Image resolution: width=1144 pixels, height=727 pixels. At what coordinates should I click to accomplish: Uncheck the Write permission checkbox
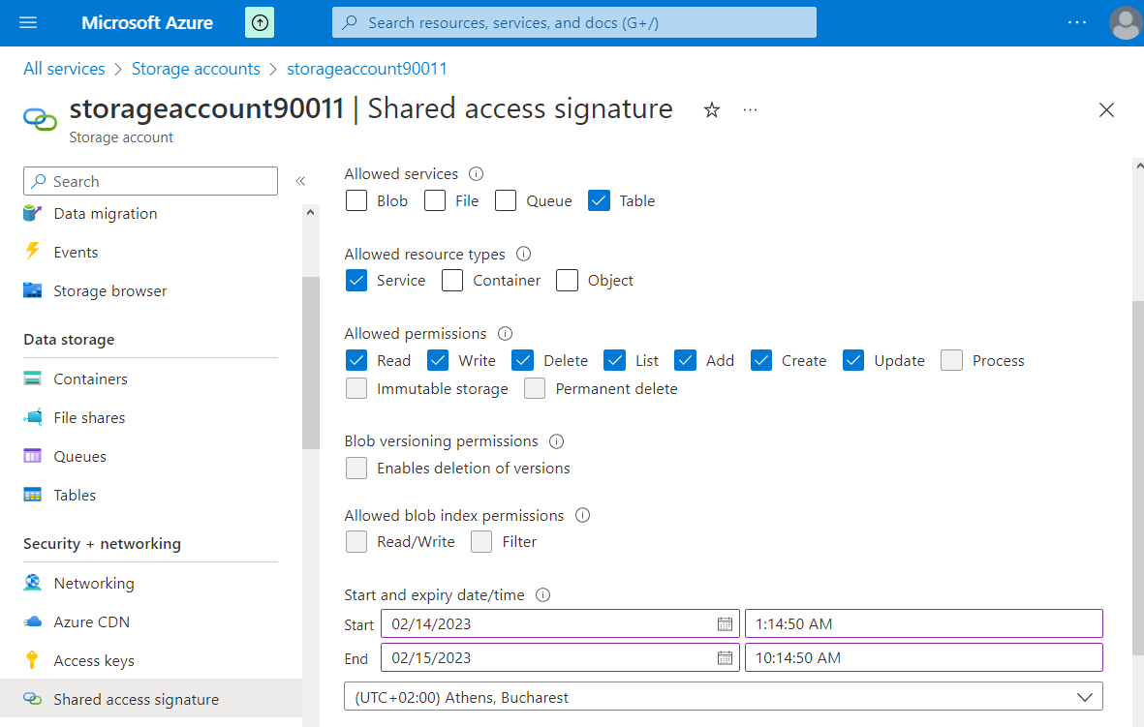pyautogui.click(x=438, y=360)
